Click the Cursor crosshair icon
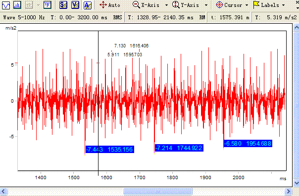299x196 pixels. click(219, 5)
